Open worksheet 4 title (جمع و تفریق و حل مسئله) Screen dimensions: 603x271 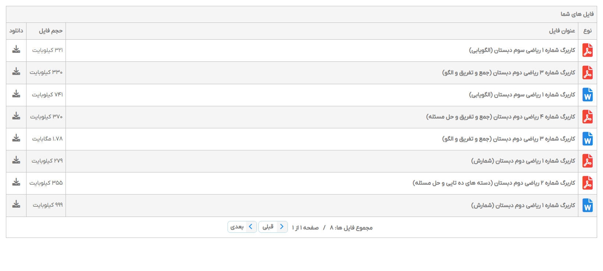click(500, 117)
